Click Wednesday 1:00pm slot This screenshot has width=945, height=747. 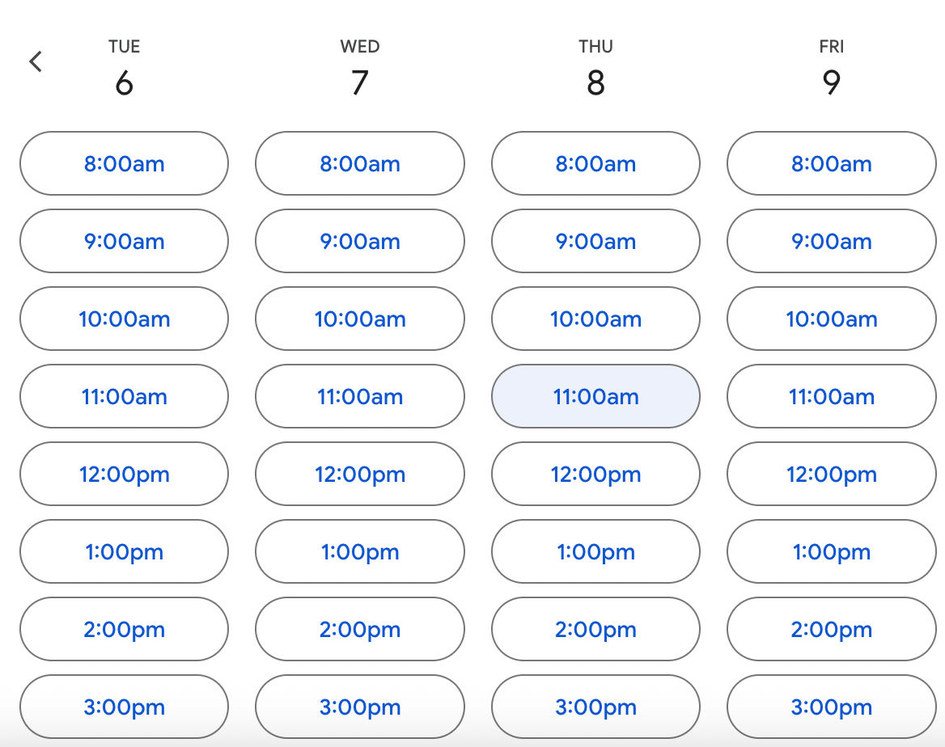(x=360, y=551)
